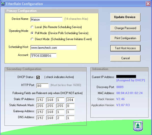
Task: Click the EtherRain Configuration title text
Action: point(24,4)
